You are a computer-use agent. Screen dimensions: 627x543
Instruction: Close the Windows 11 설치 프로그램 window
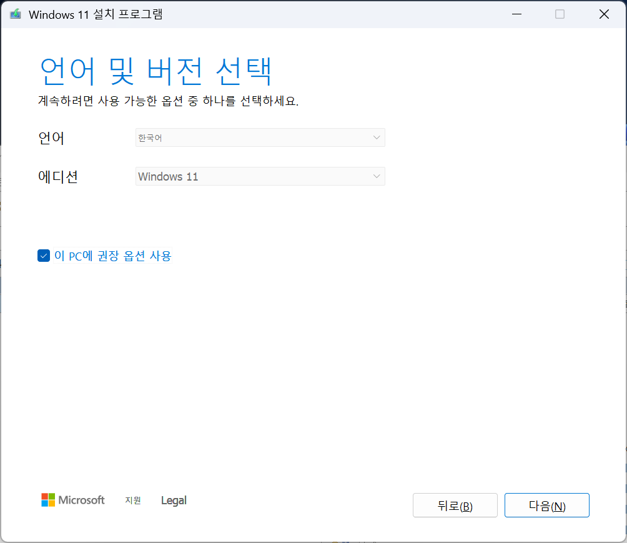(604, 14)
